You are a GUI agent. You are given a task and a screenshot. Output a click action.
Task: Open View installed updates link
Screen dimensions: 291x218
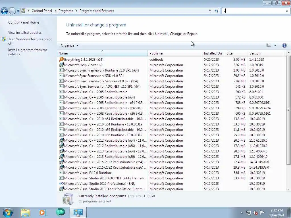pos(25,32)
